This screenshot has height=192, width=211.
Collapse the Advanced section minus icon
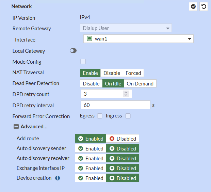[16, 127]
